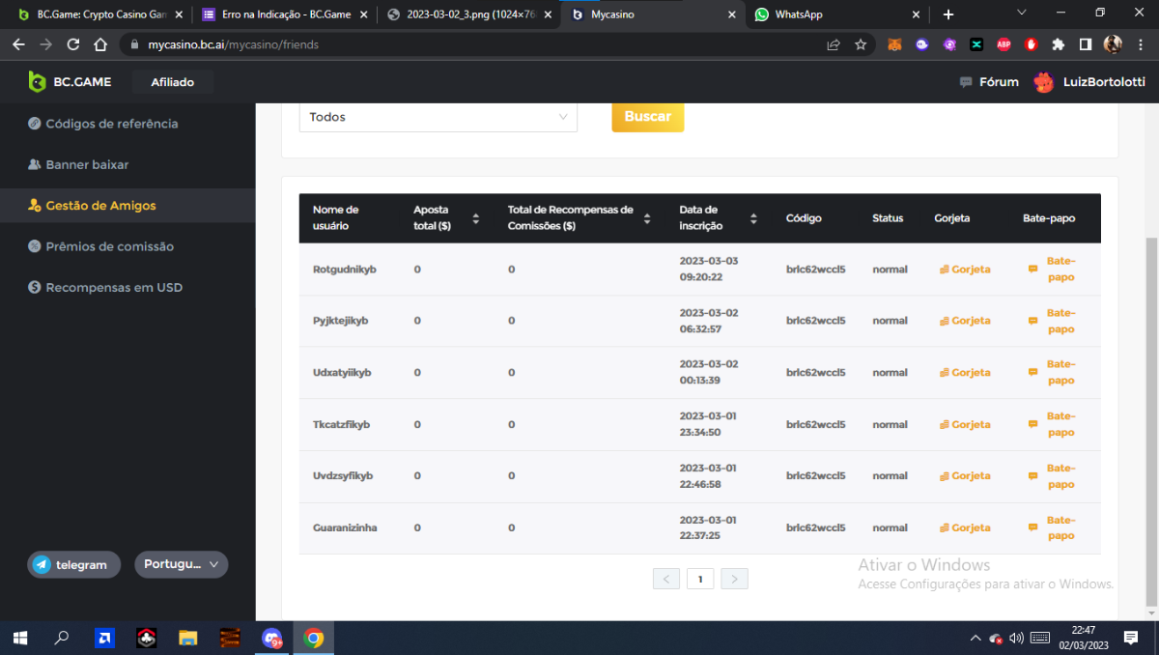Expand the Todos filter dropdown
Screen dimensions: 1159x655
(x=438, y=117)
